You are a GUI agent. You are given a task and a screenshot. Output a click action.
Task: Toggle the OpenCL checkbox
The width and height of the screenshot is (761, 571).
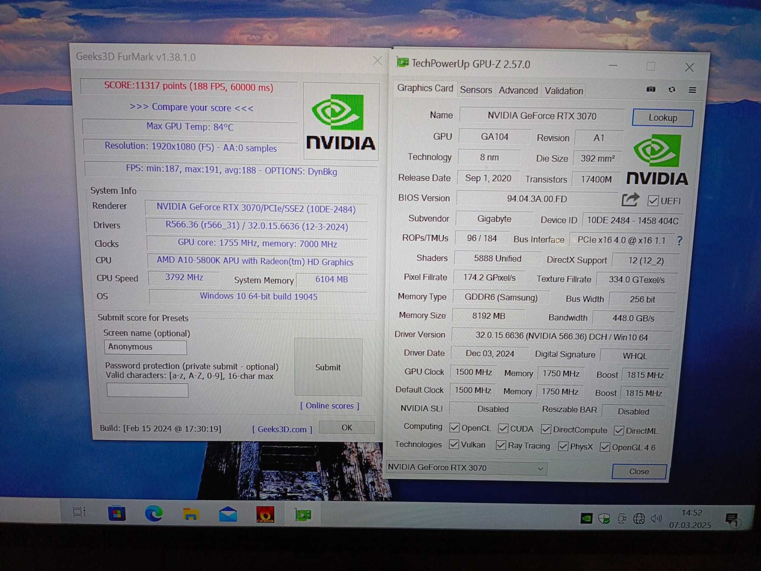click(454, 428)
